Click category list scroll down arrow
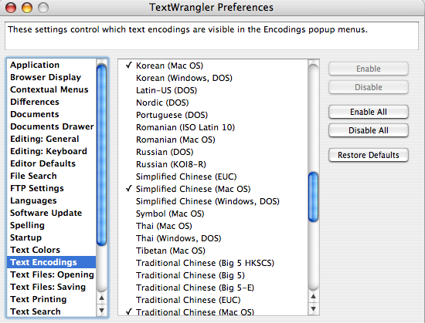 tap(102, 310)
